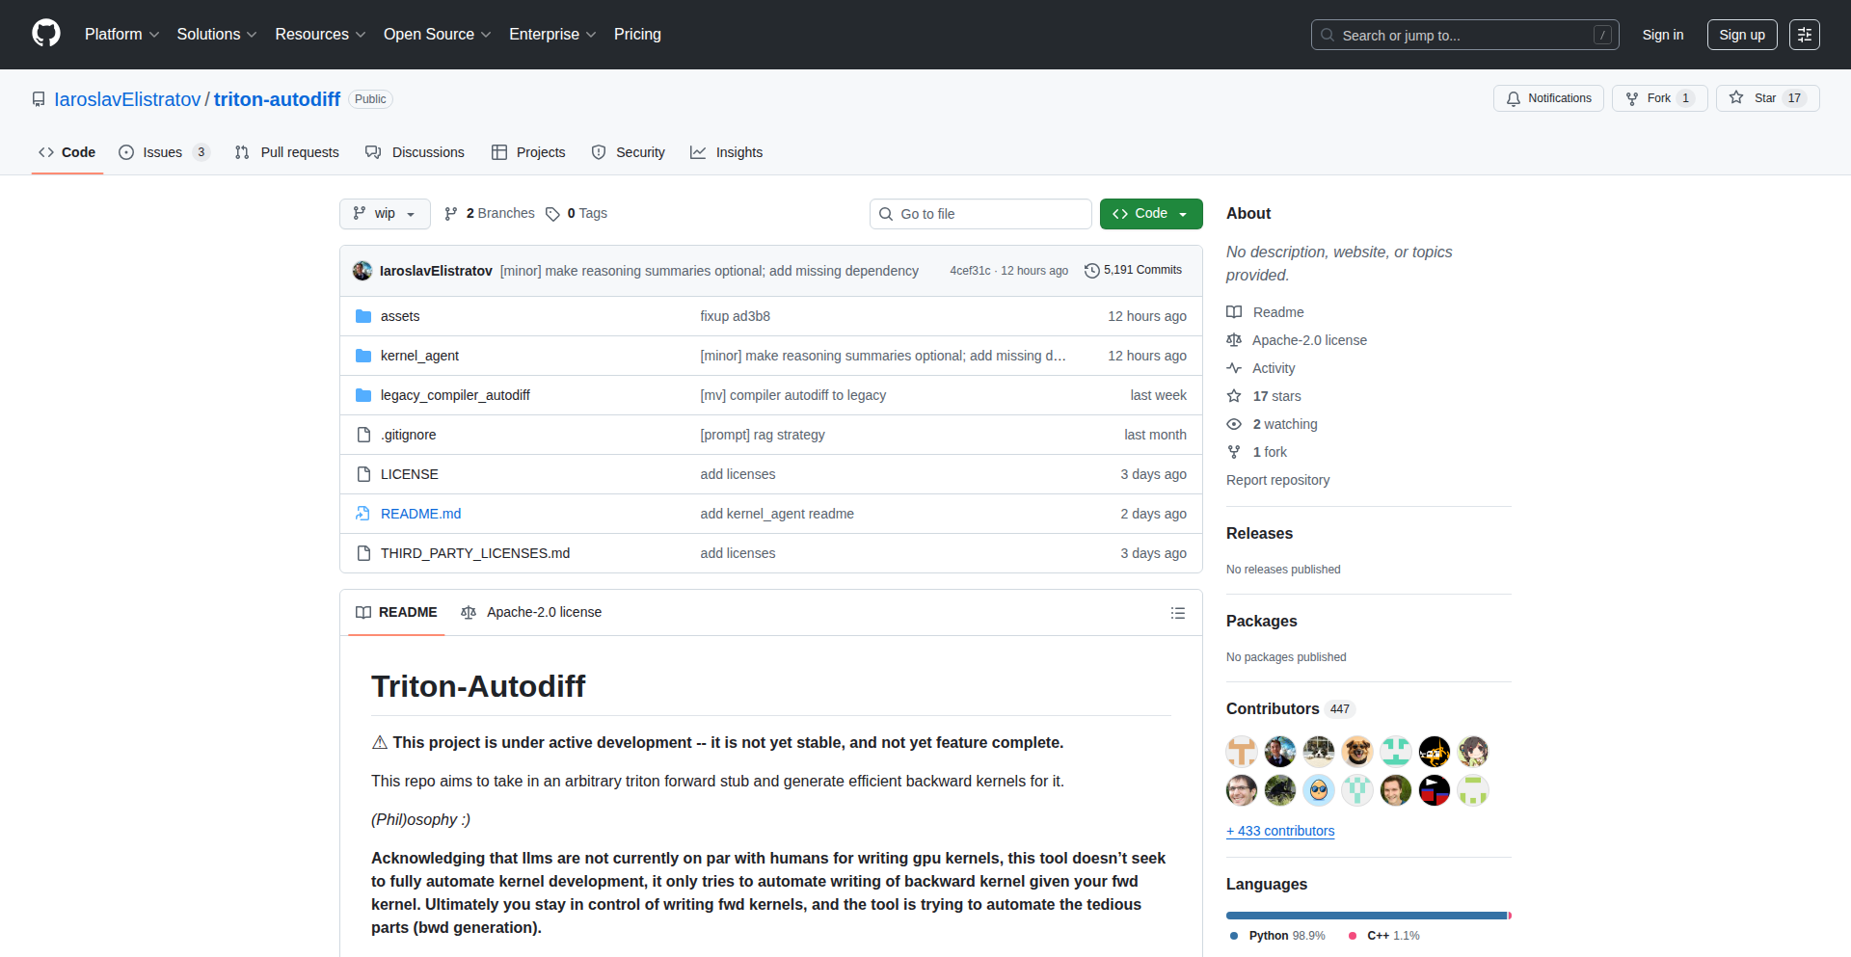Screen dimensions: 1851x957
Task: Open the triton-autodiff repository link
Action: [277, 99]
